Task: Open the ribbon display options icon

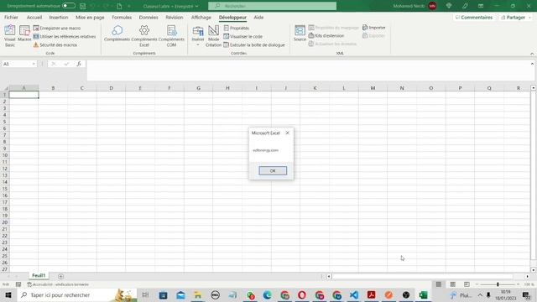Action: pos(481,6)
